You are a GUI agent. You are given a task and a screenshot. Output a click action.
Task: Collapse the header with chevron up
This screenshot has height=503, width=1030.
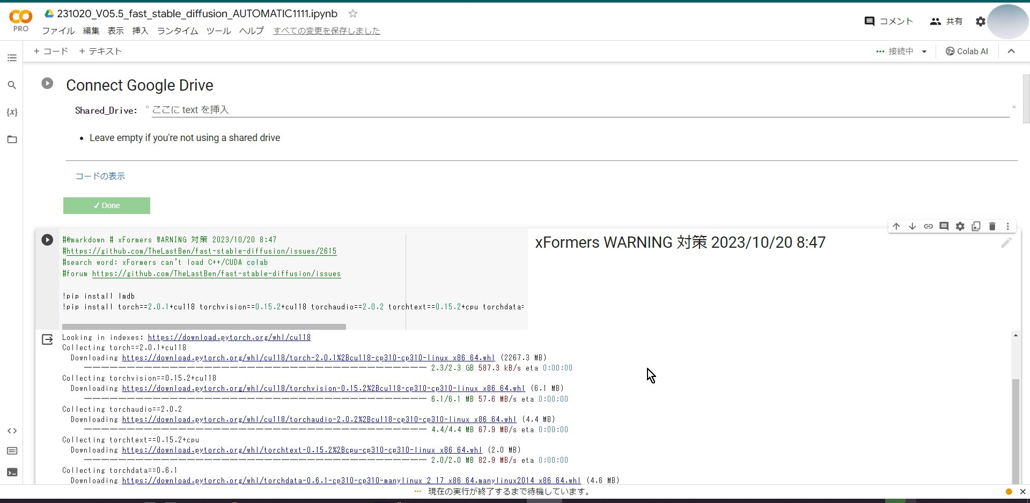click(x=1011, y=51)
